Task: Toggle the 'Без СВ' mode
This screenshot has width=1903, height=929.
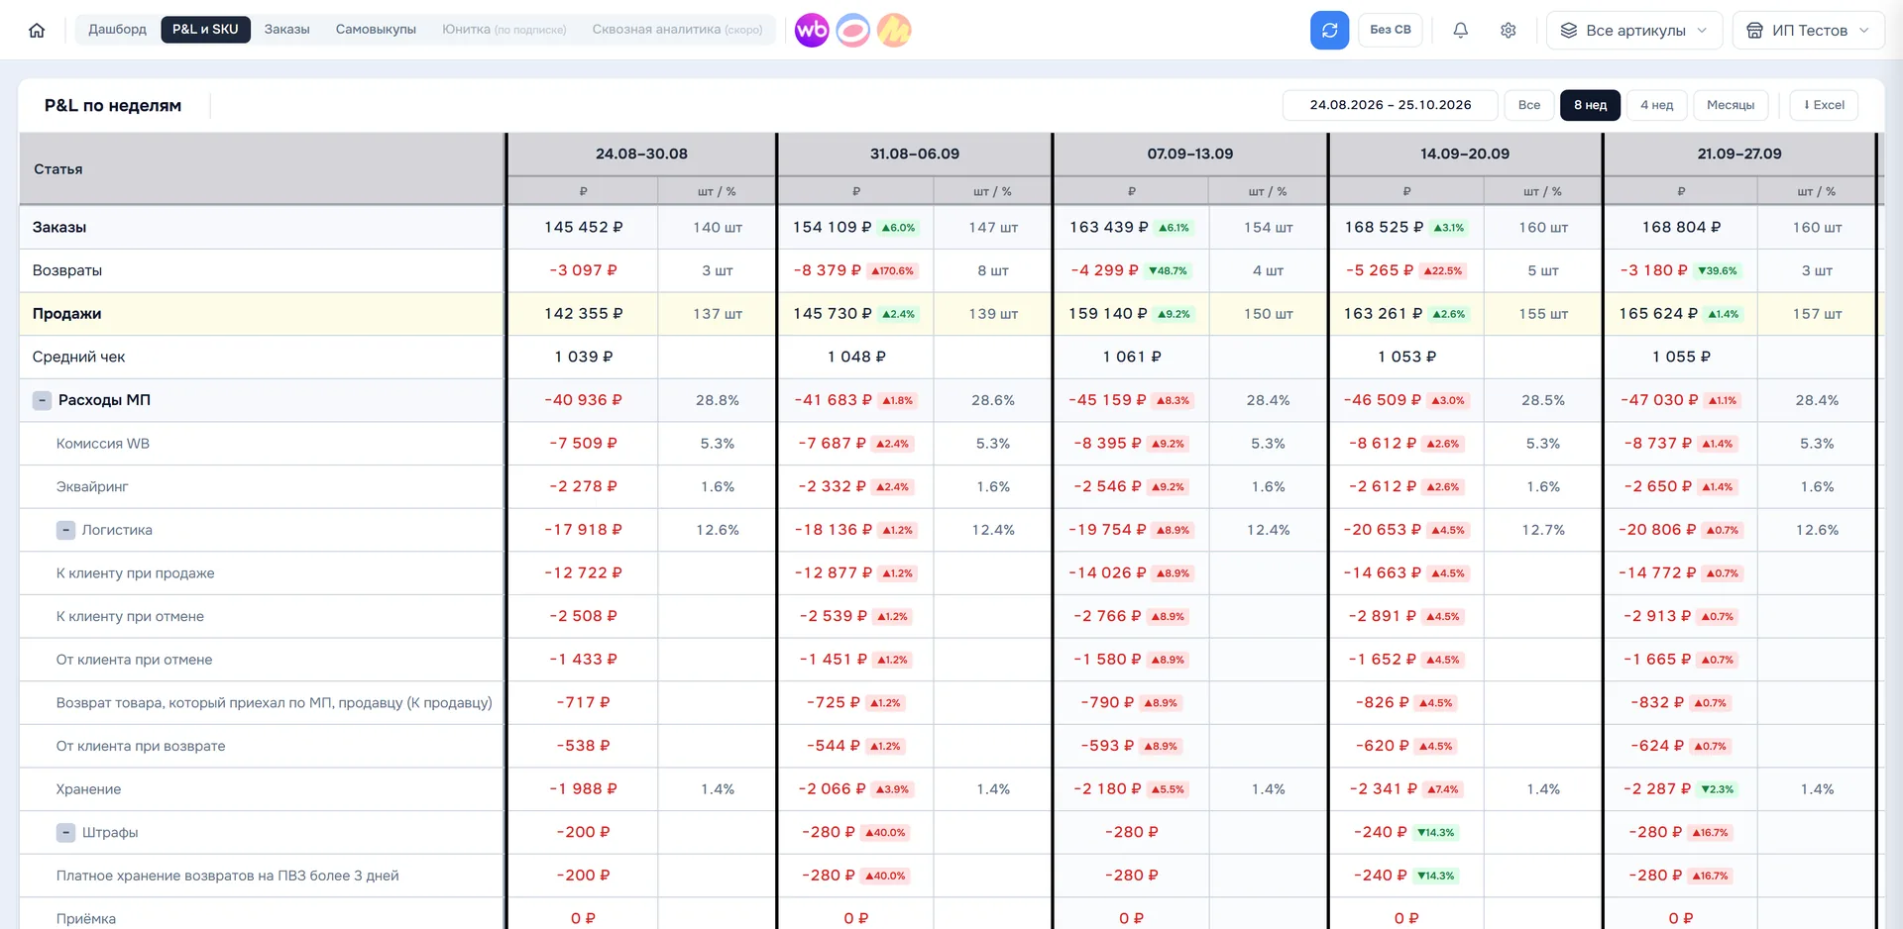Action: (1391, 30)
